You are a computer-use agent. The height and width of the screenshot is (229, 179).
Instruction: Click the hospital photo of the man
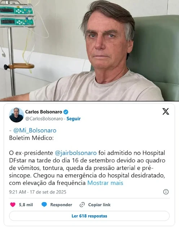tap(89, 50)
